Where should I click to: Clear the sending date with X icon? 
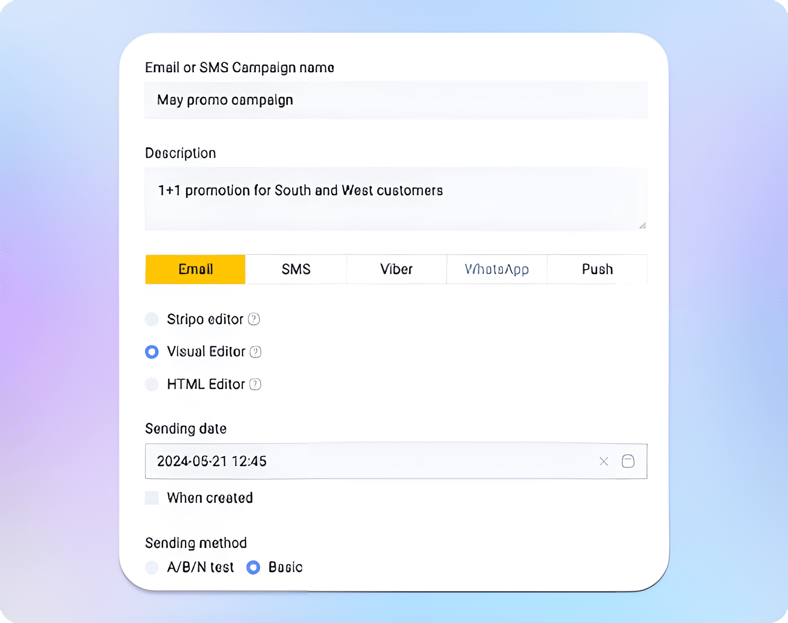coord(604,461)
